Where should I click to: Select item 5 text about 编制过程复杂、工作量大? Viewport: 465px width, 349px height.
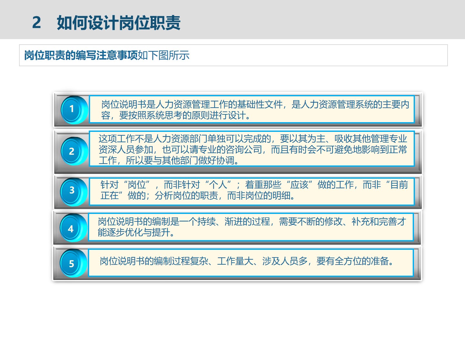[x=247, y=261]
